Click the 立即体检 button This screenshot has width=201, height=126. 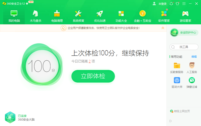(x=93, y=76)
